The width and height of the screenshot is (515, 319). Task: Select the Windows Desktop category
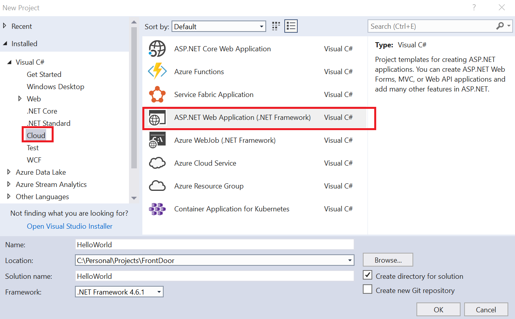coord(56,86)
